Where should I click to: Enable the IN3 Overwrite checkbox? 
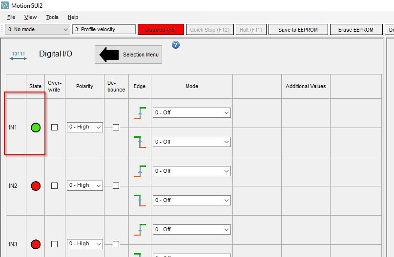tap(54, 244)
